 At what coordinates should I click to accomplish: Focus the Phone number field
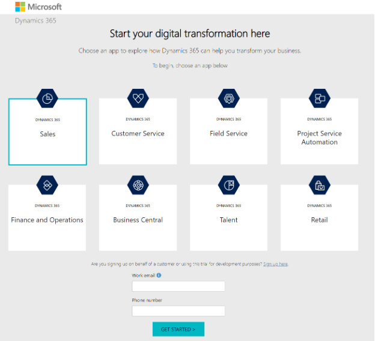coord(178,311)
